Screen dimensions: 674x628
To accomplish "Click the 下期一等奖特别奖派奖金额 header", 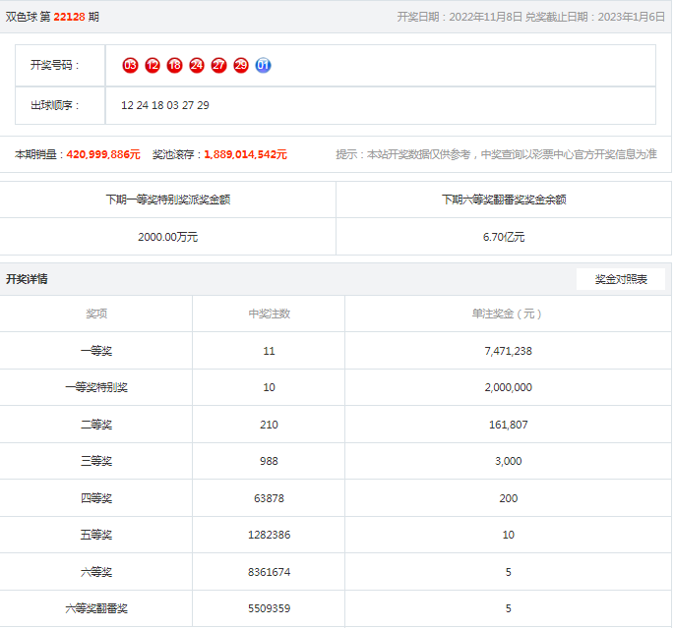I will tap(168, 200).
